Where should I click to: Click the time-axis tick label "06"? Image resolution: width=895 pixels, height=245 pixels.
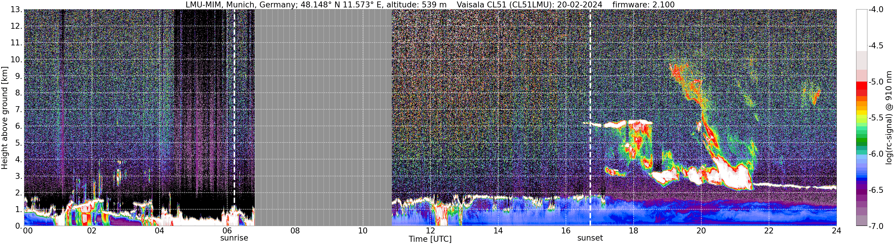pyautogui.click(x=227, y=231)
